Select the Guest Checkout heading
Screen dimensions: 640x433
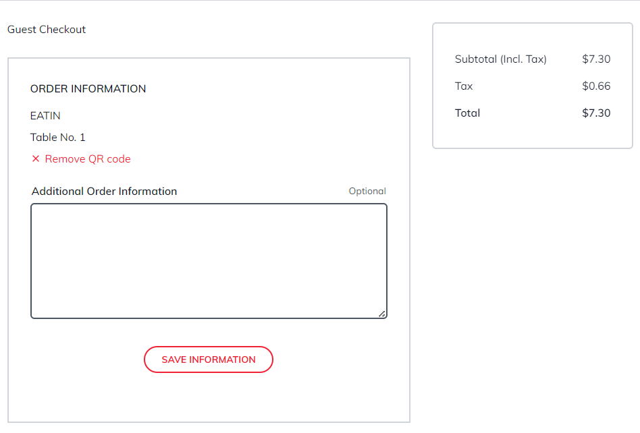pos(47,30)
